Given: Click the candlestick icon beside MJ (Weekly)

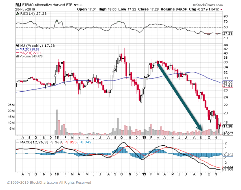Looking at the screenshot, I should click(x=18, y=45).
